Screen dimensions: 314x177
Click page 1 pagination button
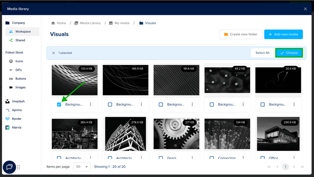[x=285, y=167]
